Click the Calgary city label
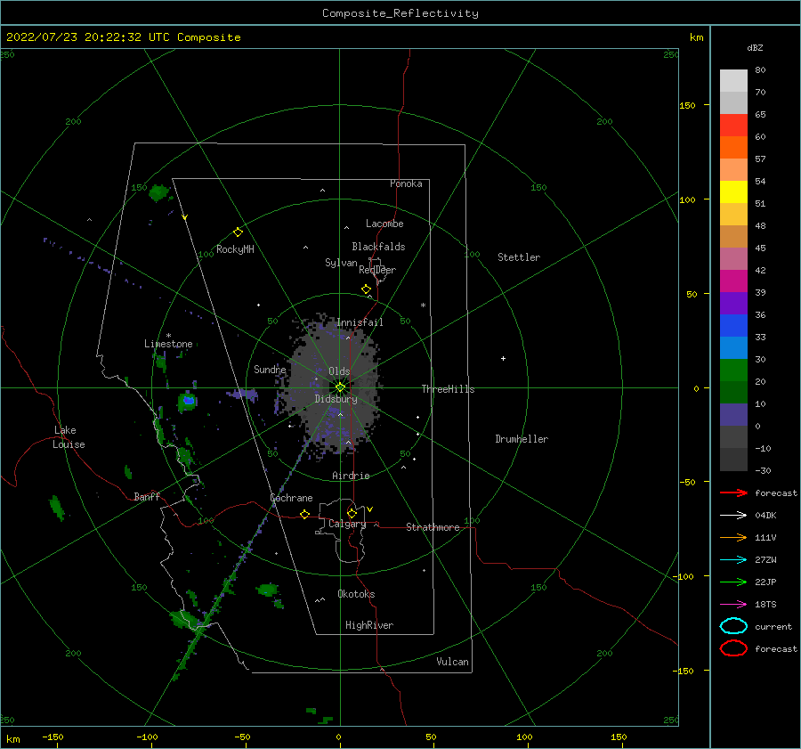Image resolution: width=801 pixels, height=749 pixels. (347, 524)
